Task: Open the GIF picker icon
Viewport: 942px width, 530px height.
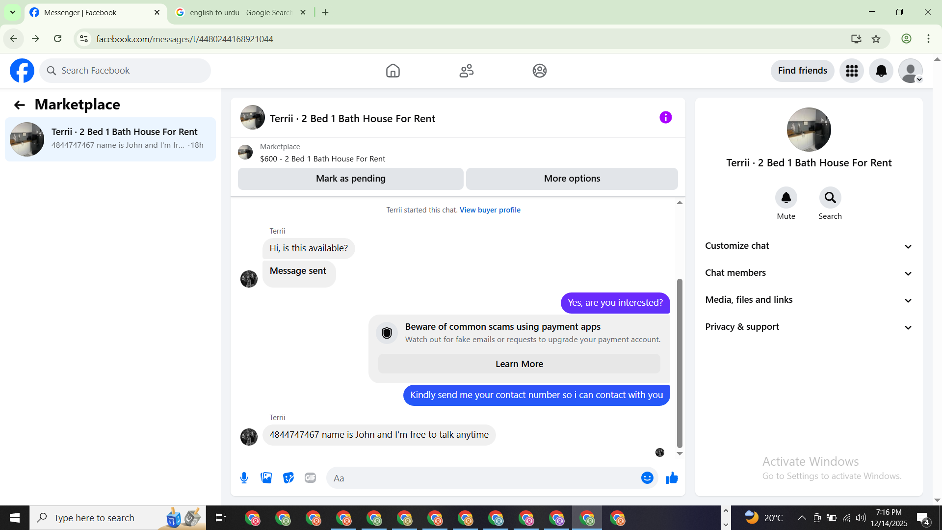Action: click(310, 478)
